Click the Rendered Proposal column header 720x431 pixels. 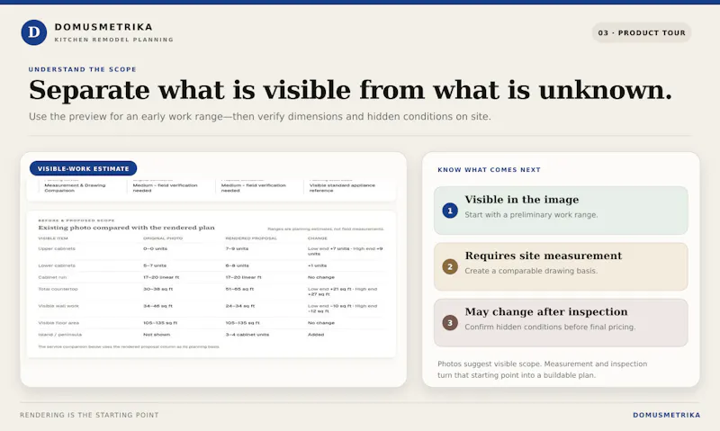click(251, 238)
